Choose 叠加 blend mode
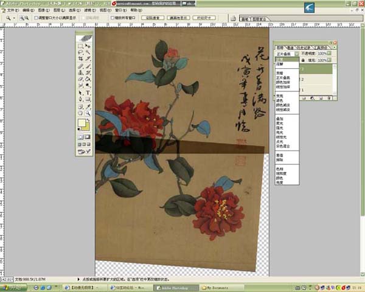 (x=287, y=119)
